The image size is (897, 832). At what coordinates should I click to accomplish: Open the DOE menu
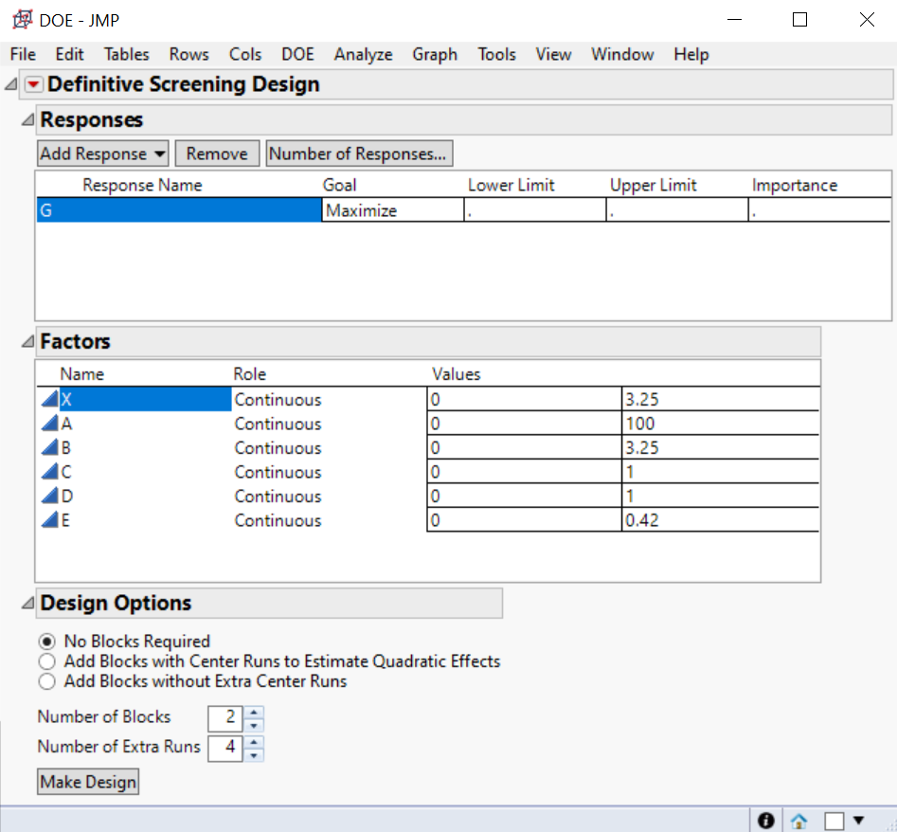point(297,54)
